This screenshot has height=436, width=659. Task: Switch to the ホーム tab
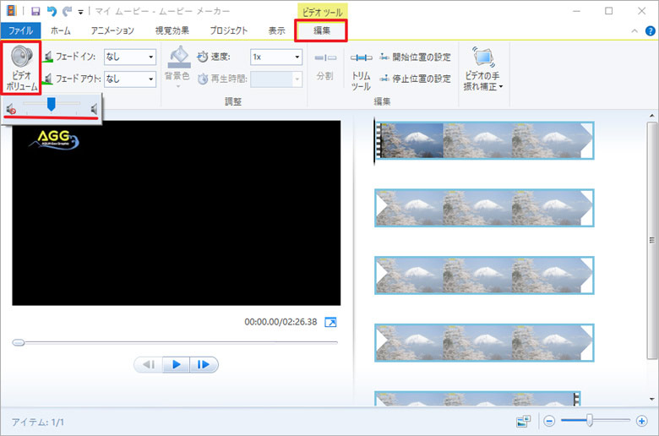pyautogui.click(x=60, y=30)
